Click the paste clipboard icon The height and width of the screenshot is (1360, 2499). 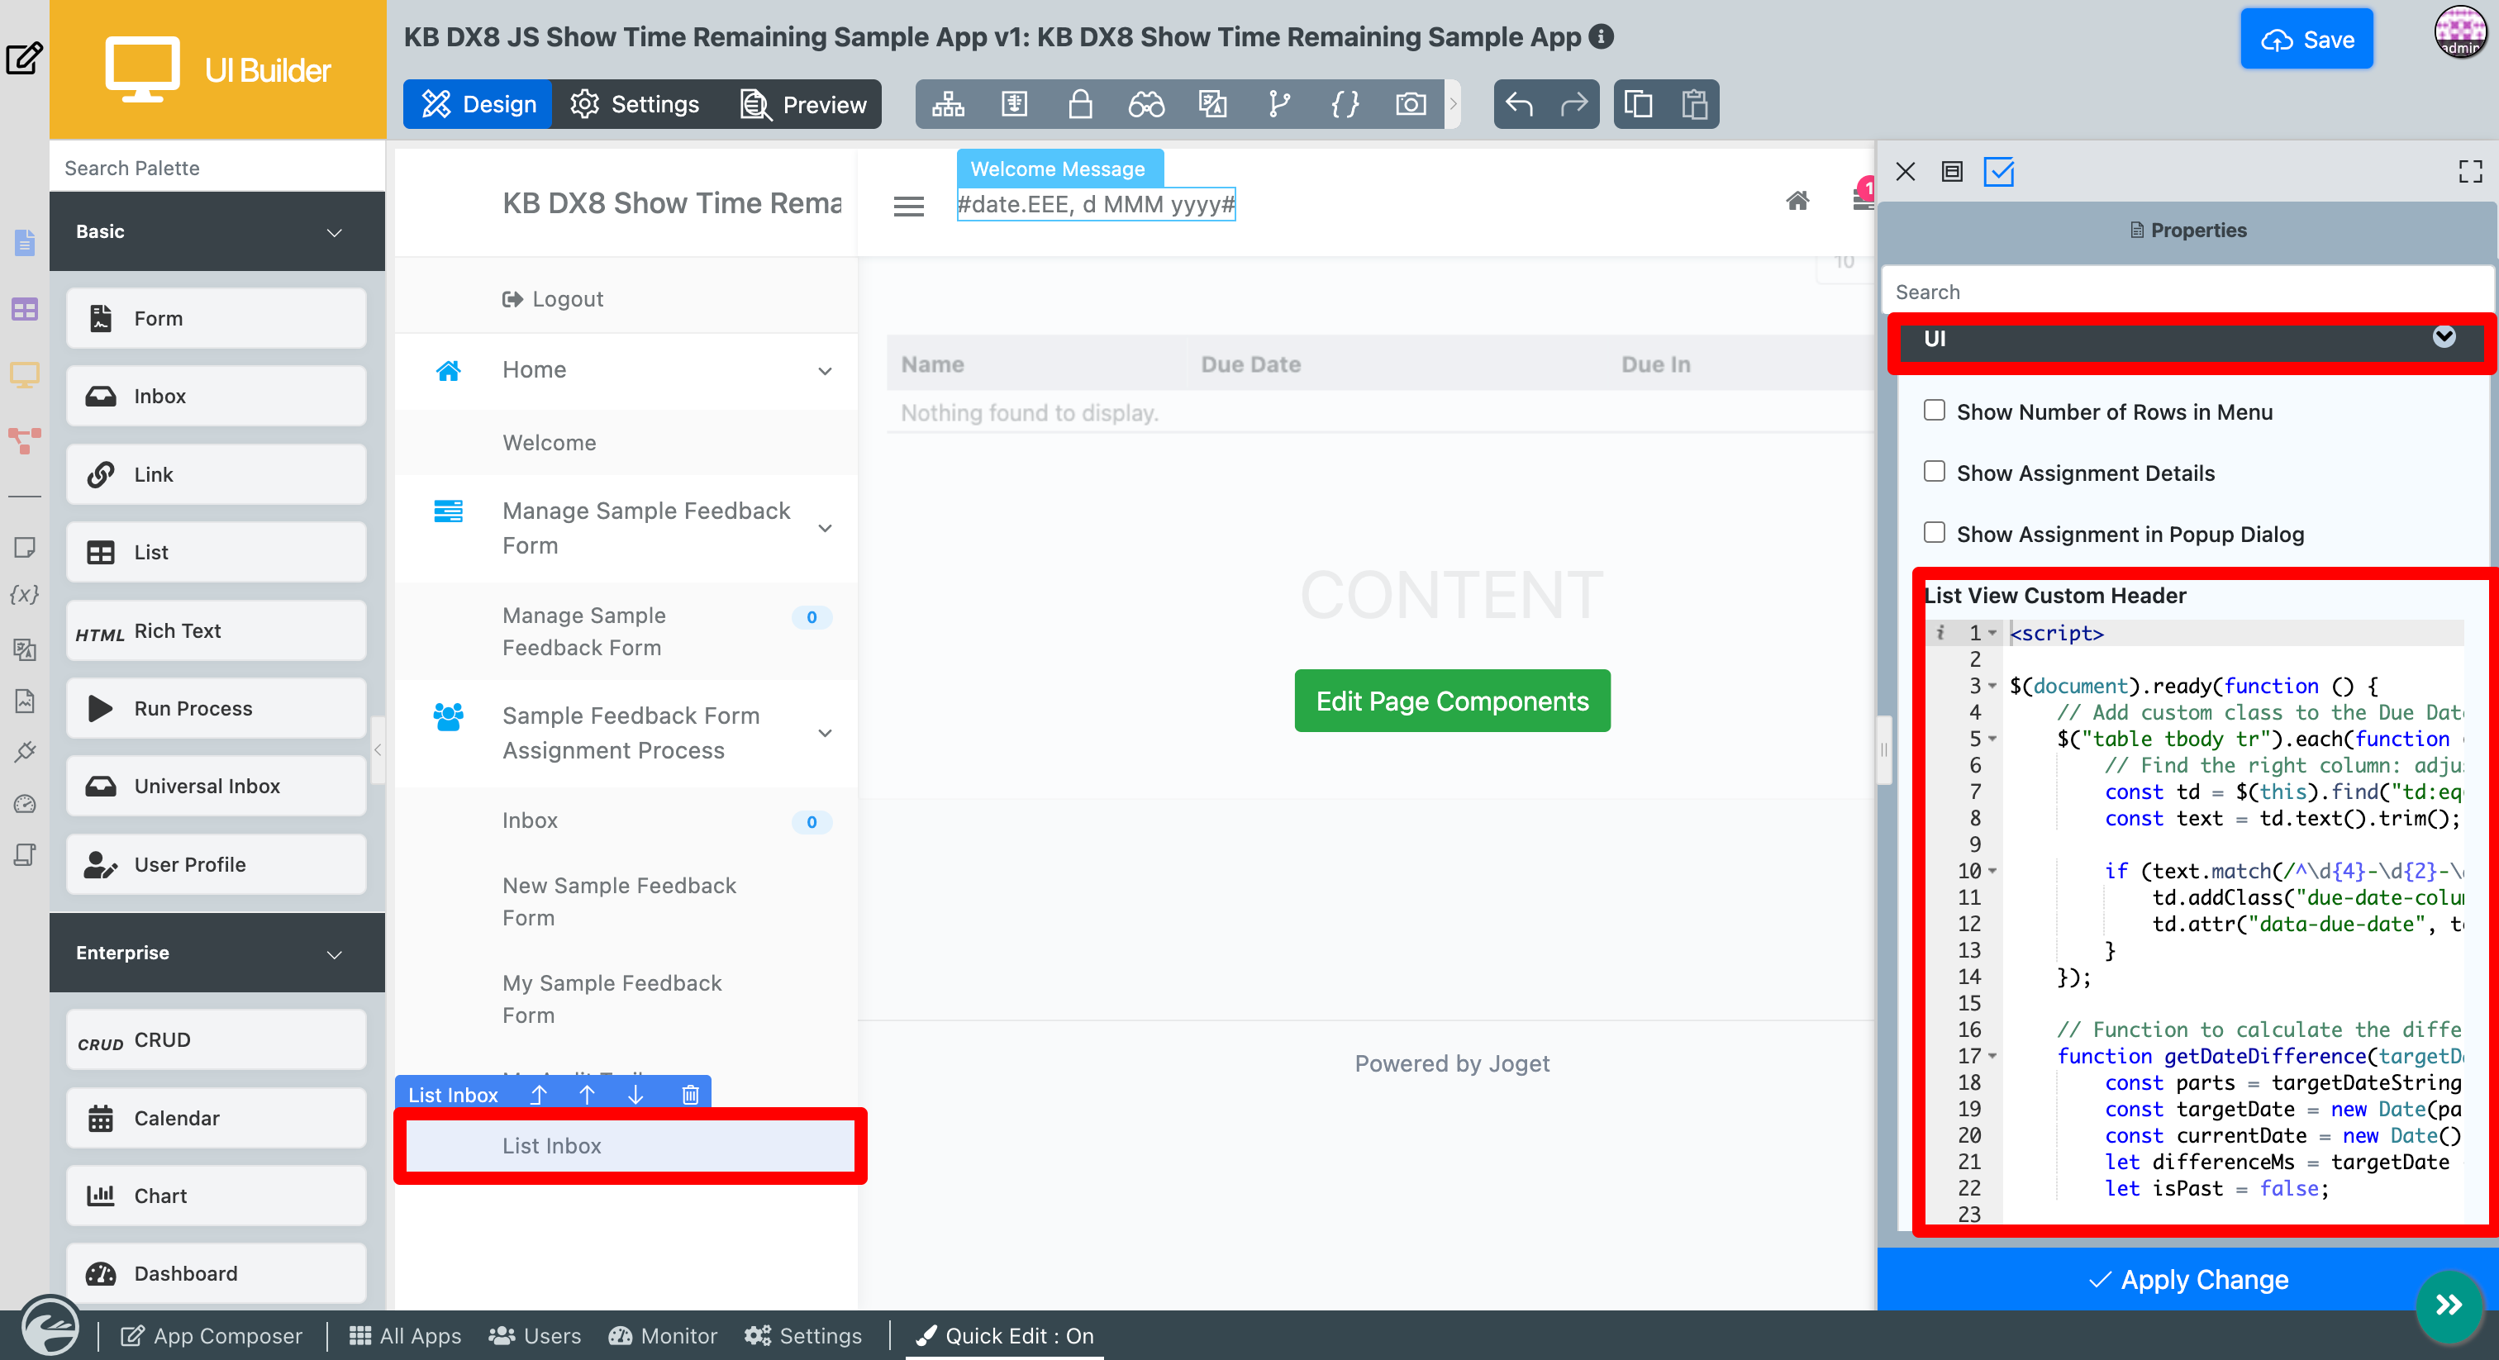1694,104
